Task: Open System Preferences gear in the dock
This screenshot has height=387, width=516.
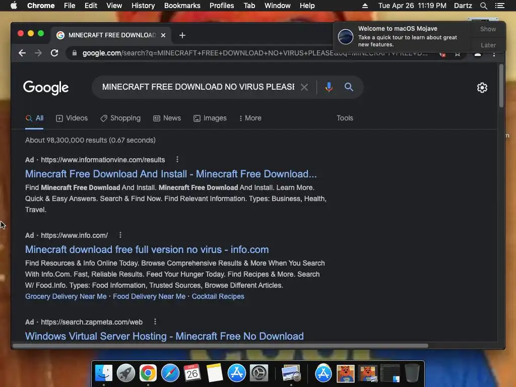Action: pyautogui.click(x=259, y=373)
